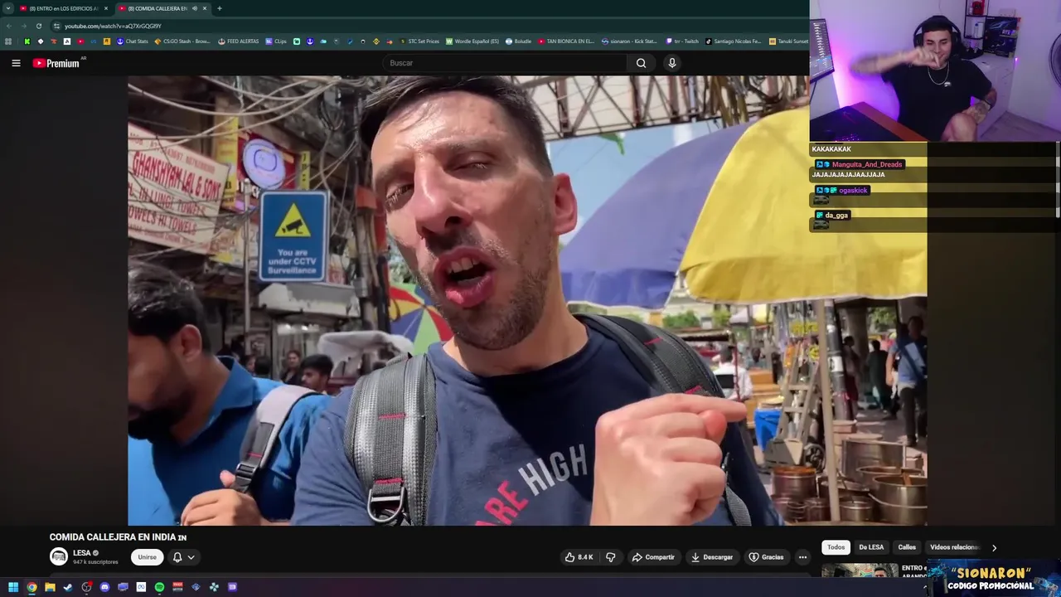Click the da_gga chat username
The image size is (1061, 597).
836,216
